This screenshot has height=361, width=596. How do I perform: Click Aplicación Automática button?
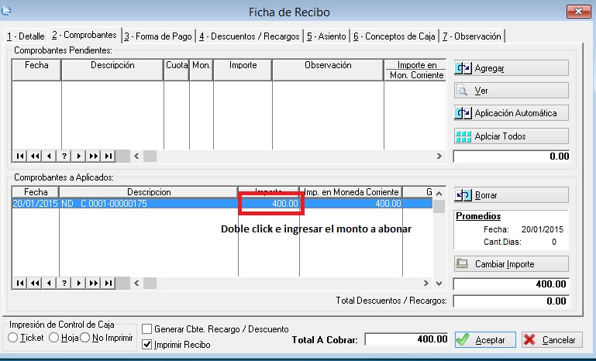tap(511, 113)
